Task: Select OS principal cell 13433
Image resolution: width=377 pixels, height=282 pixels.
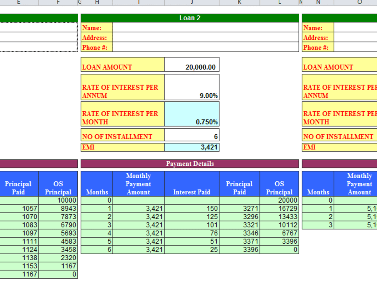Action: (x=279, y=217)
